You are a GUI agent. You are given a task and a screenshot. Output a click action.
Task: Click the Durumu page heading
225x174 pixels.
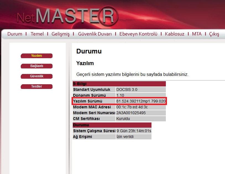pos(89,51)
